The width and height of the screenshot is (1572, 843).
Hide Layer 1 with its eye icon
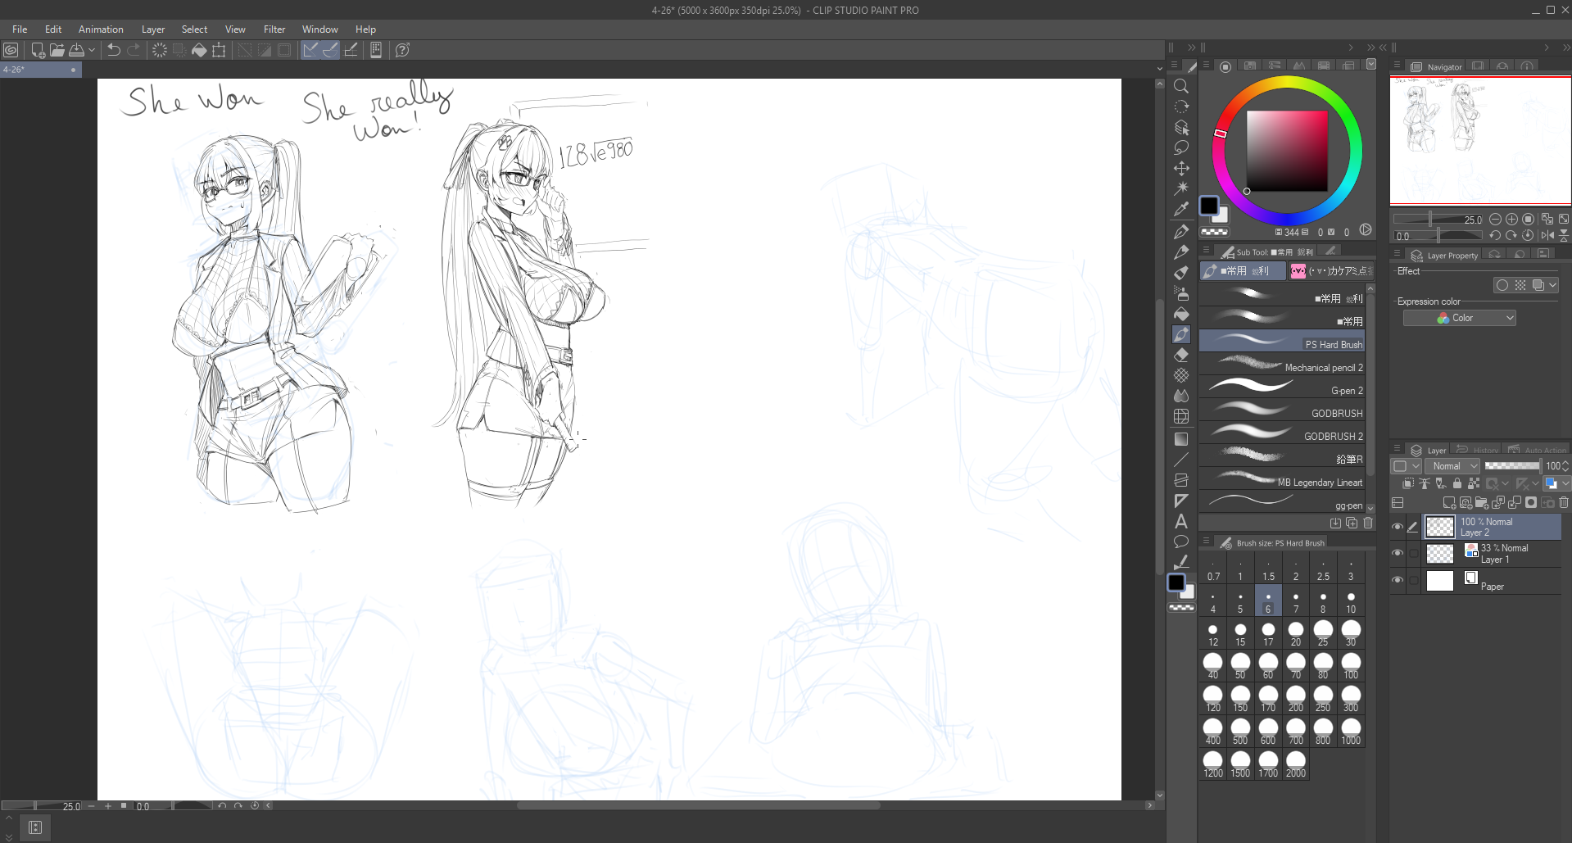(x=1398, y=553)
